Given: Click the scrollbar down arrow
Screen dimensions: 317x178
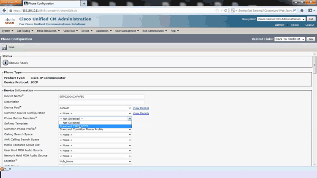Looking at the screenshot, I should tap(314, 164).
